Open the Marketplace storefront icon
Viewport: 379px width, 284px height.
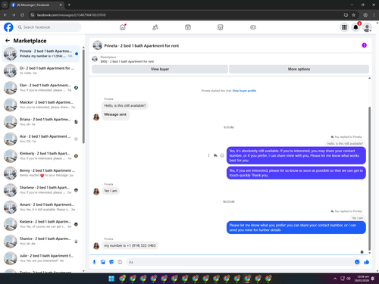coord(221,27)
